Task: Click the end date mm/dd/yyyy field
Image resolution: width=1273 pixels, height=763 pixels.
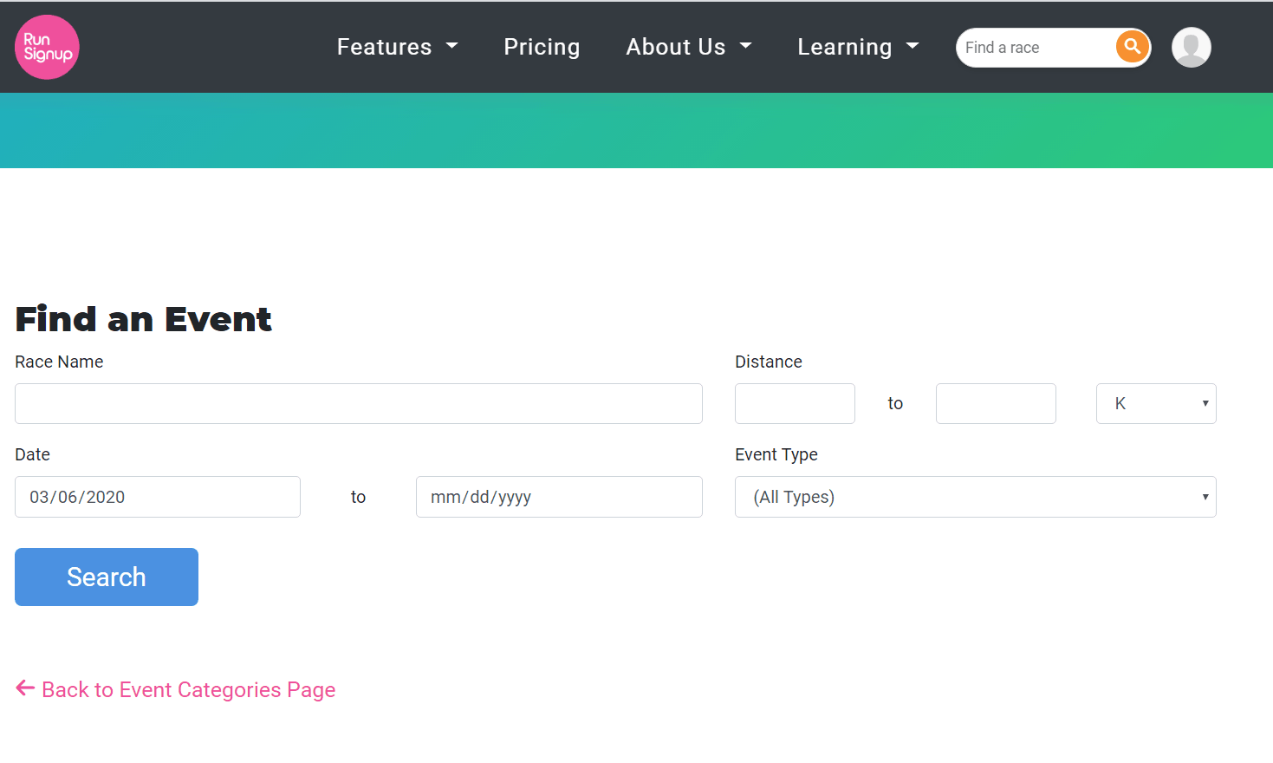Action: 559,497
